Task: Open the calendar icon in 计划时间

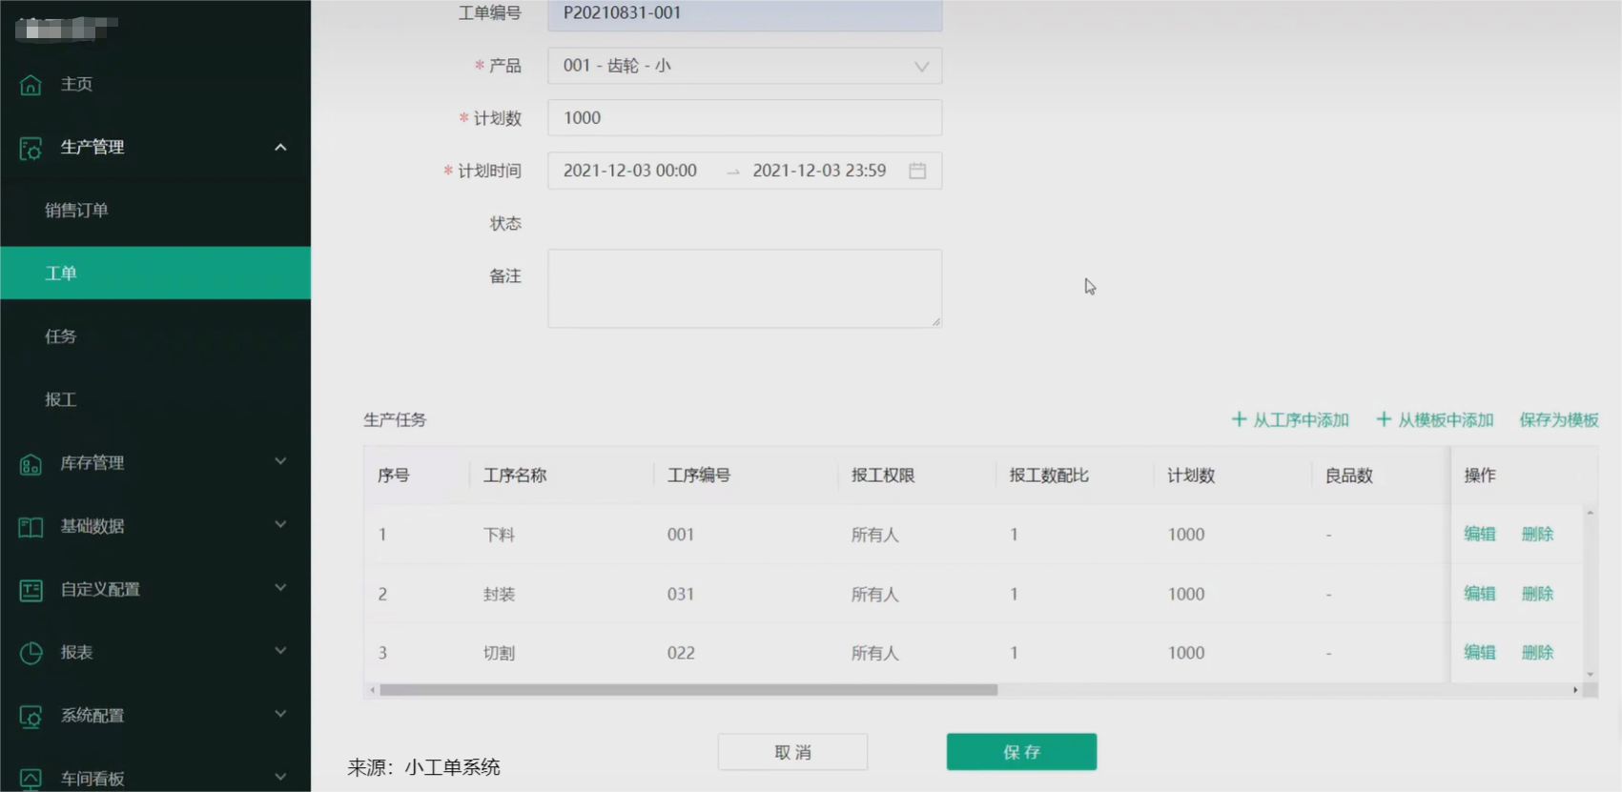Action: [x=917, y=171]
